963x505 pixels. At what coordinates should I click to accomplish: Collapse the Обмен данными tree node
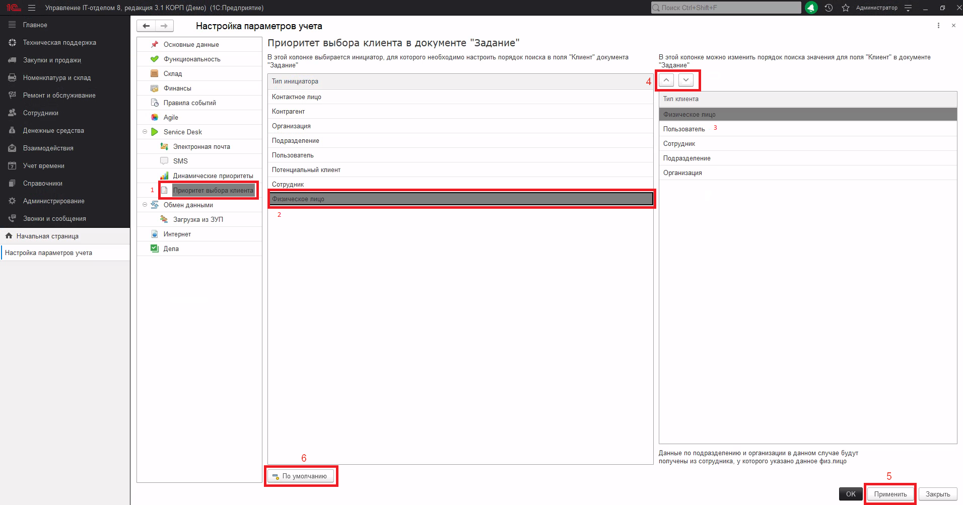[145, 205]
